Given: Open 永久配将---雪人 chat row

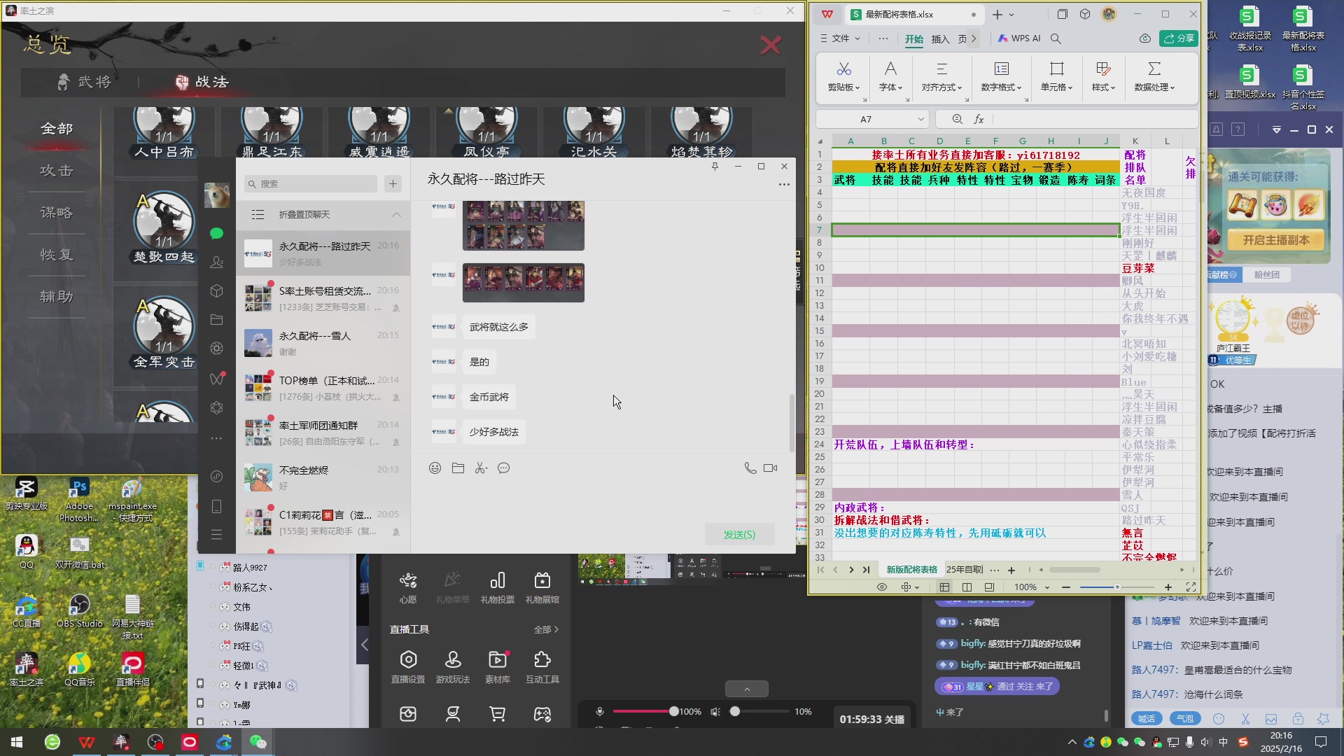Looking at the screenshot, I should click(x=323, y=343).
